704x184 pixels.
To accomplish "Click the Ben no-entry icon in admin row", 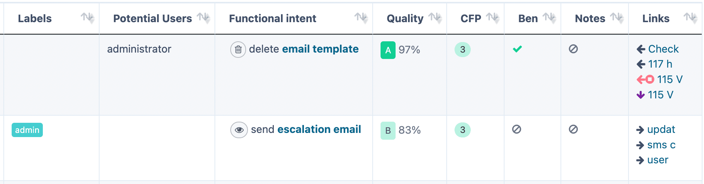I will 517,129.
